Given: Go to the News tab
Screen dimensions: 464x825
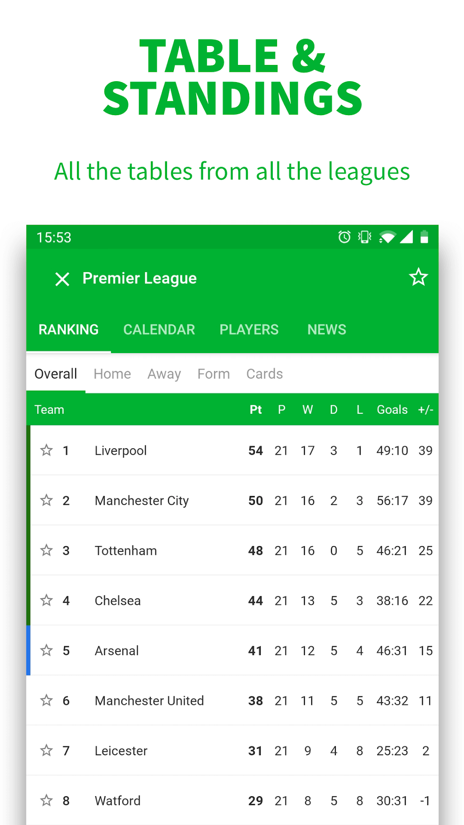Looking at the screenshot, I should (x=327, y=329).
